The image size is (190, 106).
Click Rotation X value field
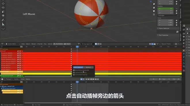coord(166,9)
